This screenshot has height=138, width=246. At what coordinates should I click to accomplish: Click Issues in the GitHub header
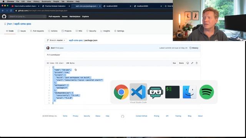click(65, 16)
